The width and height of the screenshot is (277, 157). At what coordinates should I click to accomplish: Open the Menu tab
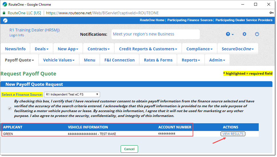point(89,60)
